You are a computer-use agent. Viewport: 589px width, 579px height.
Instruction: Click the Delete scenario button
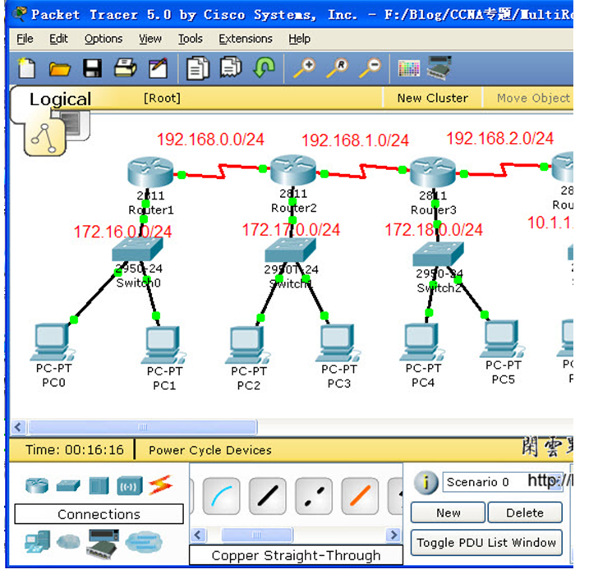(x=525, y=512)
